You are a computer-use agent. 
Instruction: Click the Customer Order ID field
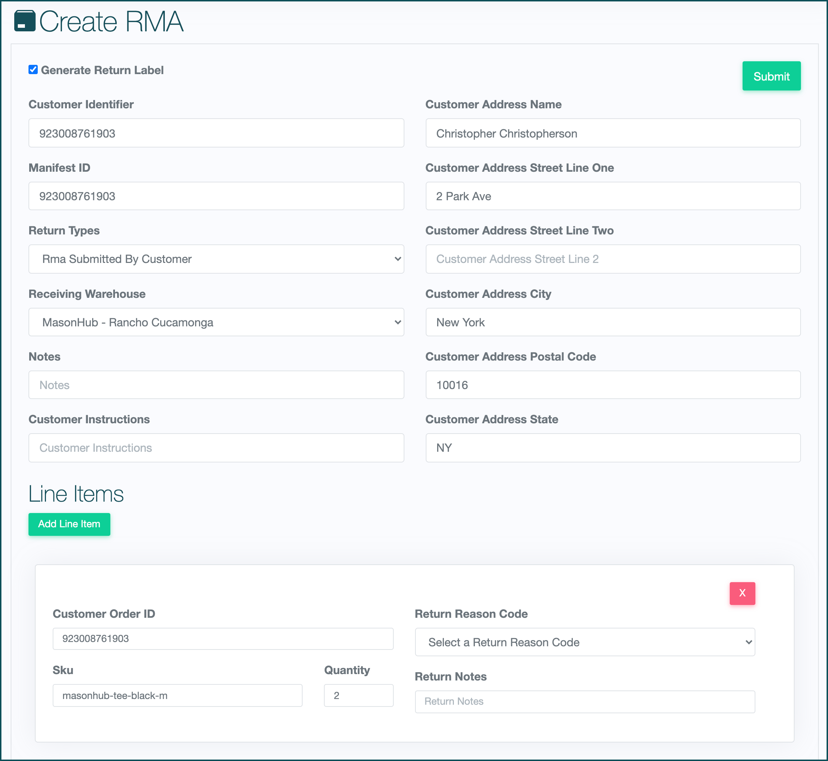click(222, 639)
